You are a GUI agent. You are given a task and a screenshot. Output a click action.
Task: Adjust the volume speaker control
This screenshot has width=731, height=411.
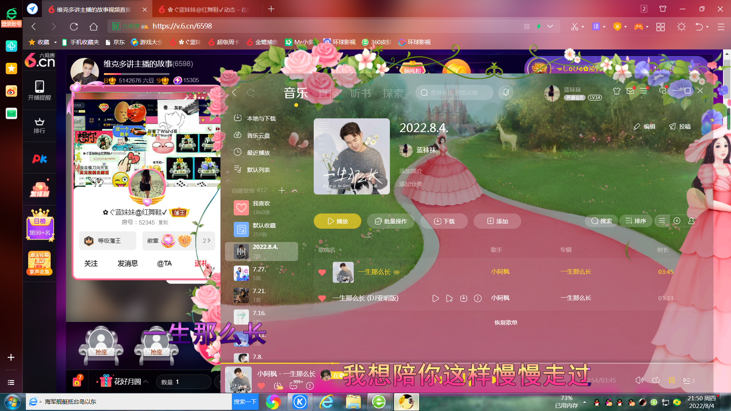click(639, 380)
